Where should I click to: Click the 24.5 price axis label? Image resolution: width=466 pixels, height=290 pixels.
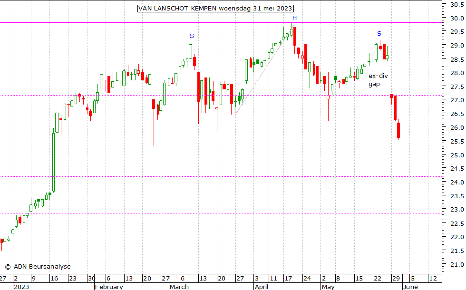click(457, 169)
